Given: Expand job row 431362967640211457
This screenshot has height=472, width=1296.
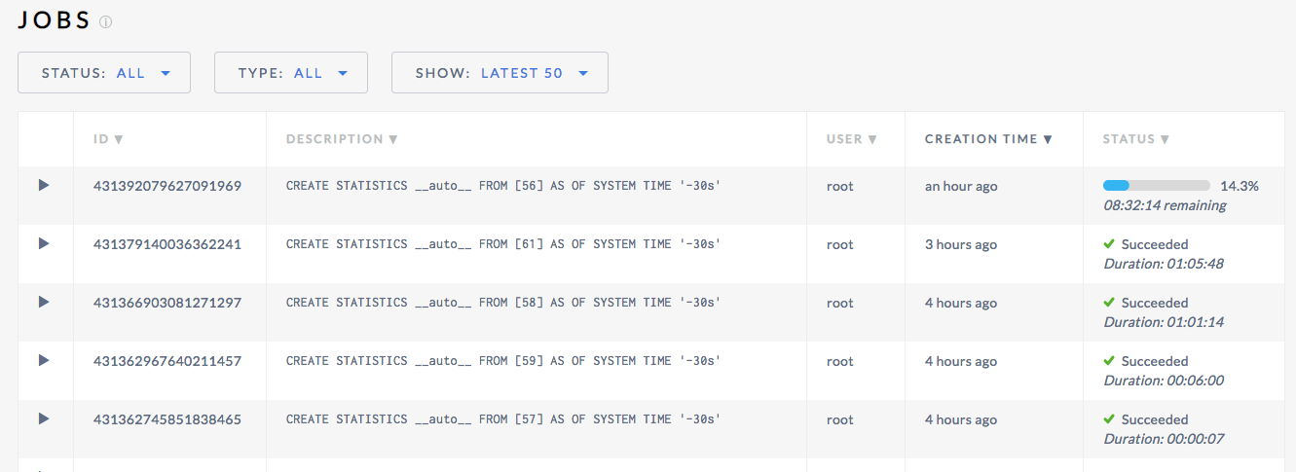Looking at the screenshot, I should 44,360.
